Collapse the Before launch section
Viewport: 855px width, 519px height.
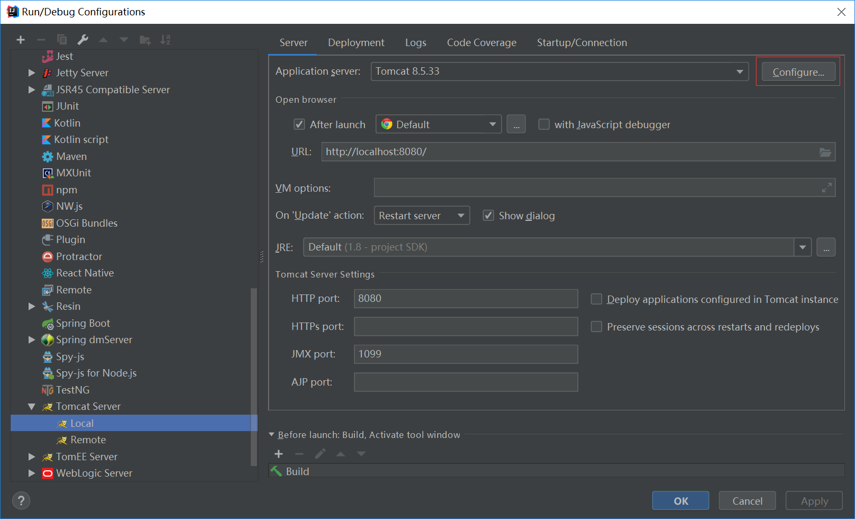(272, 434)
